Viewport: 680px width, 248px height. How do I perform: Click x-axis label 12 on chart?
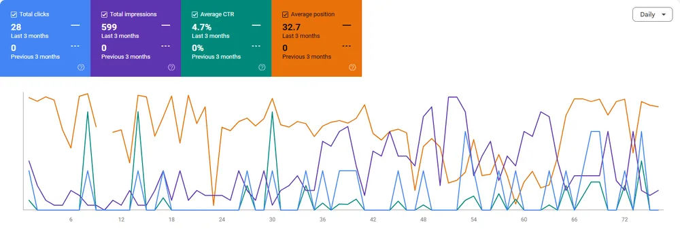coord(121,220)
